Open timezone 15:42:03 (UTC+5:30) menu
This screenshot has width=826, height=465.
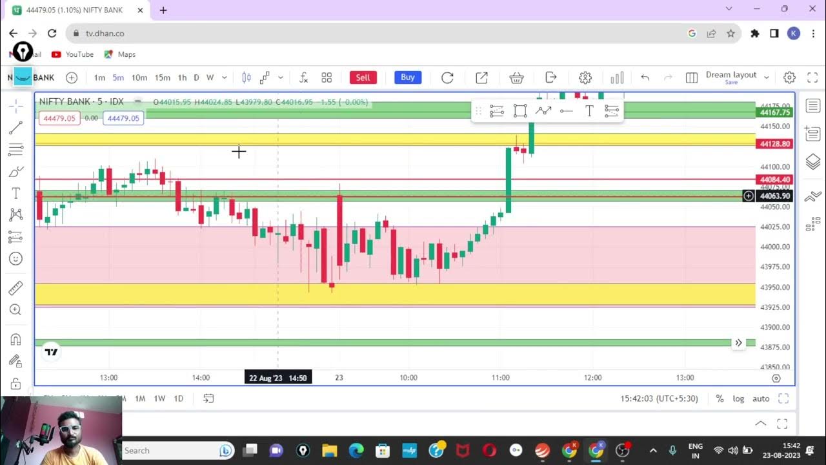click(659, 398)
